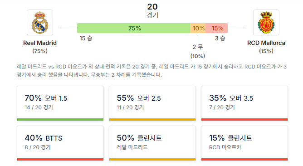Viewport: 303px width, 166px height.
Task: Open the 70% 오버 1.5 stat card
Action: tap(60, 103)
